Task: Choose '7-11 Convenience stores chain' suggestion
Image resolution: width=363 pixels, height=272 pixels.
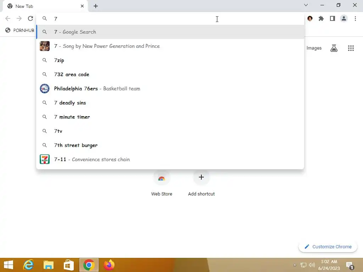Action: [x=170, y=159]
